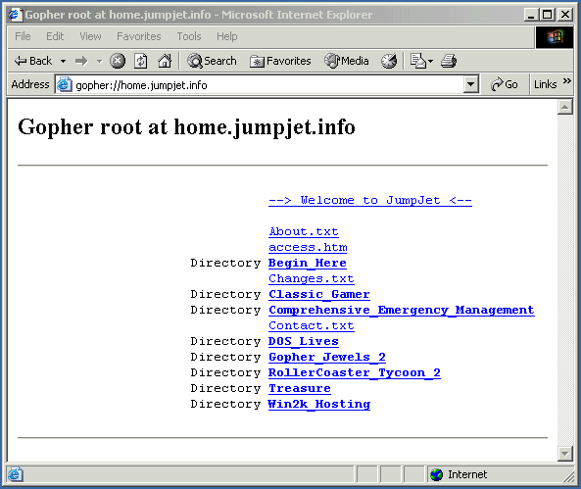The width and height of the screenshot is (581, 489).
Task: Open the Favorites toolbar button
Action: 280,61
